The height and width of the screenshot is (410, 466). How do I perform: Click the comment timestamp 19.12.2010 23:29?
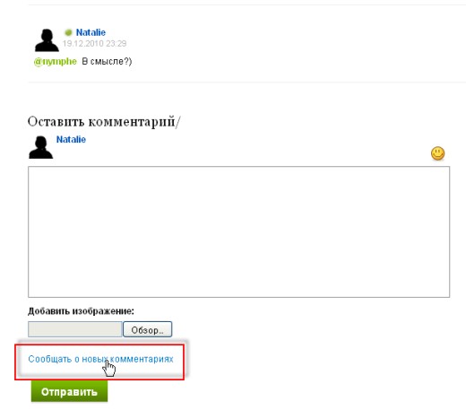point(94,44)
